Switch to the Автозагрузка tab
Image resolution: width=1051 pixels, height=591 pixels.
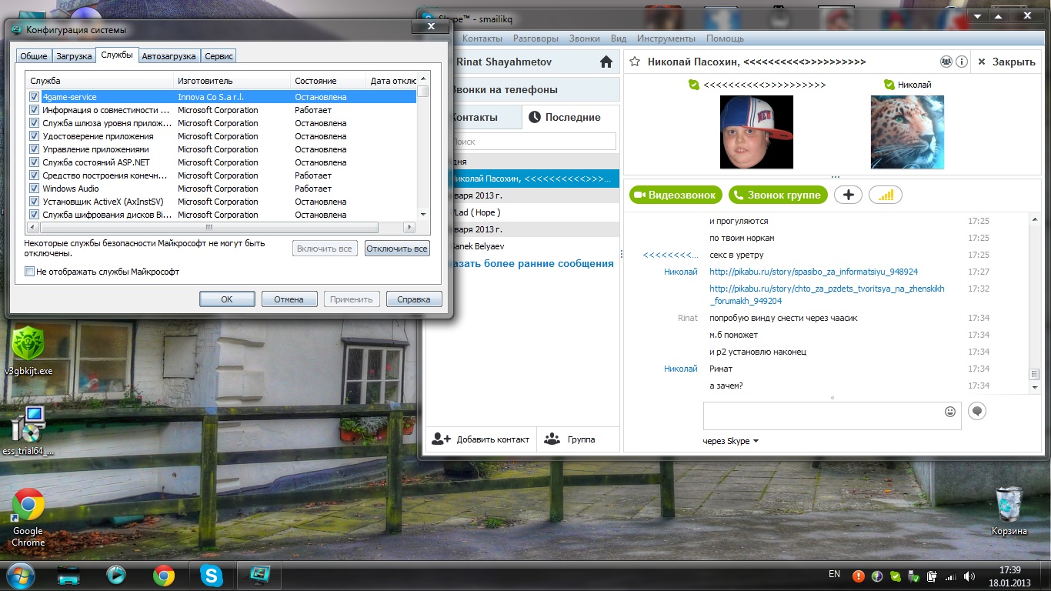(168, 56)
